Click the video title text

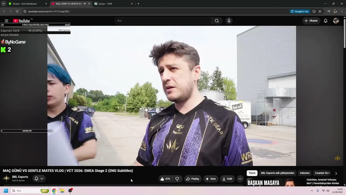tap(68, 171)
